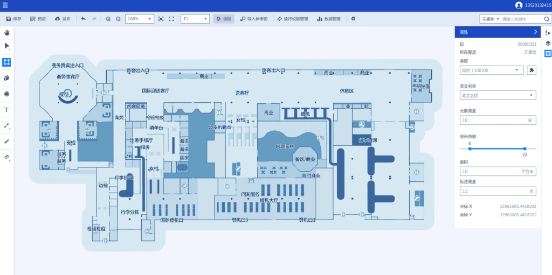Open the hamburger main menu

(x=5, y=5)
